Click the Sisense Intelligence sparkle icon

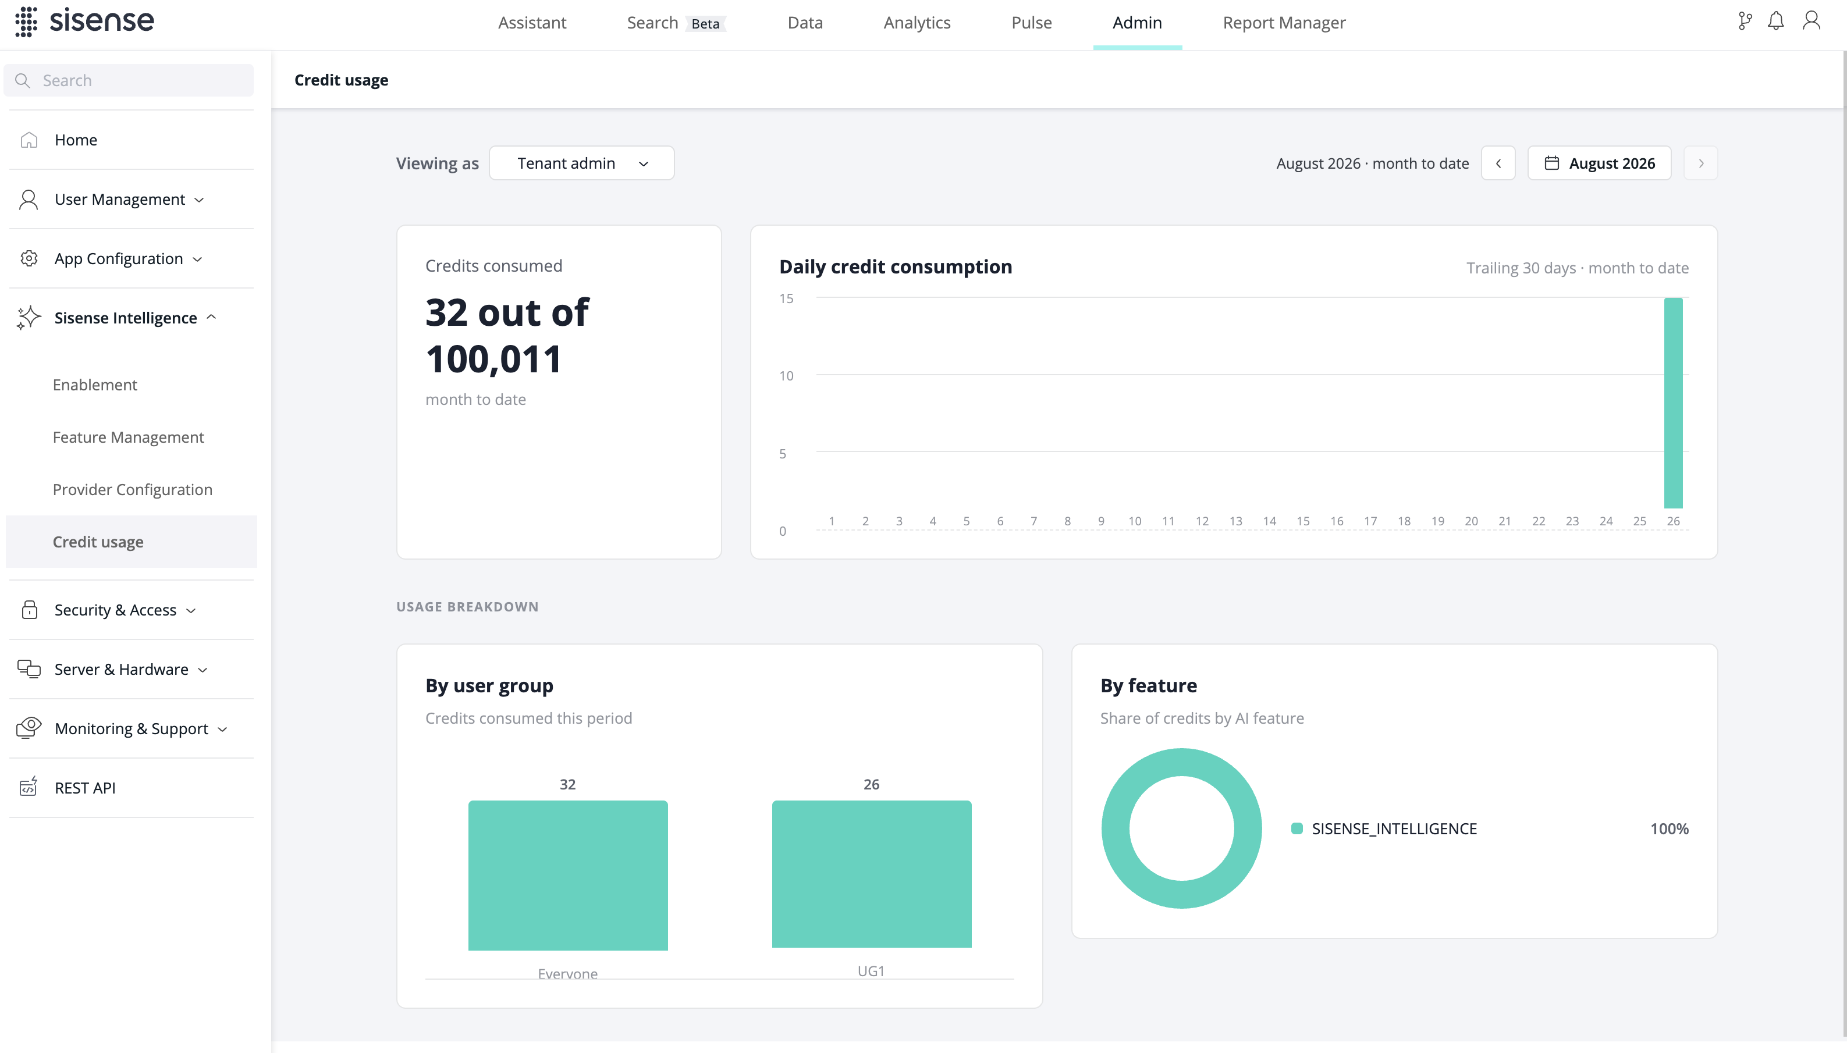click(29, 318)
